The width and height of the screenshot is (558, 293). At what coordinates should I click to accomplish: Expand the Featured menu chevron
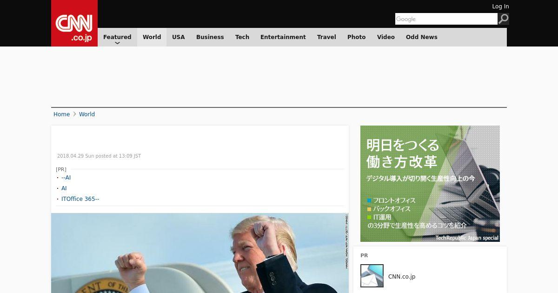click(117, 43)
